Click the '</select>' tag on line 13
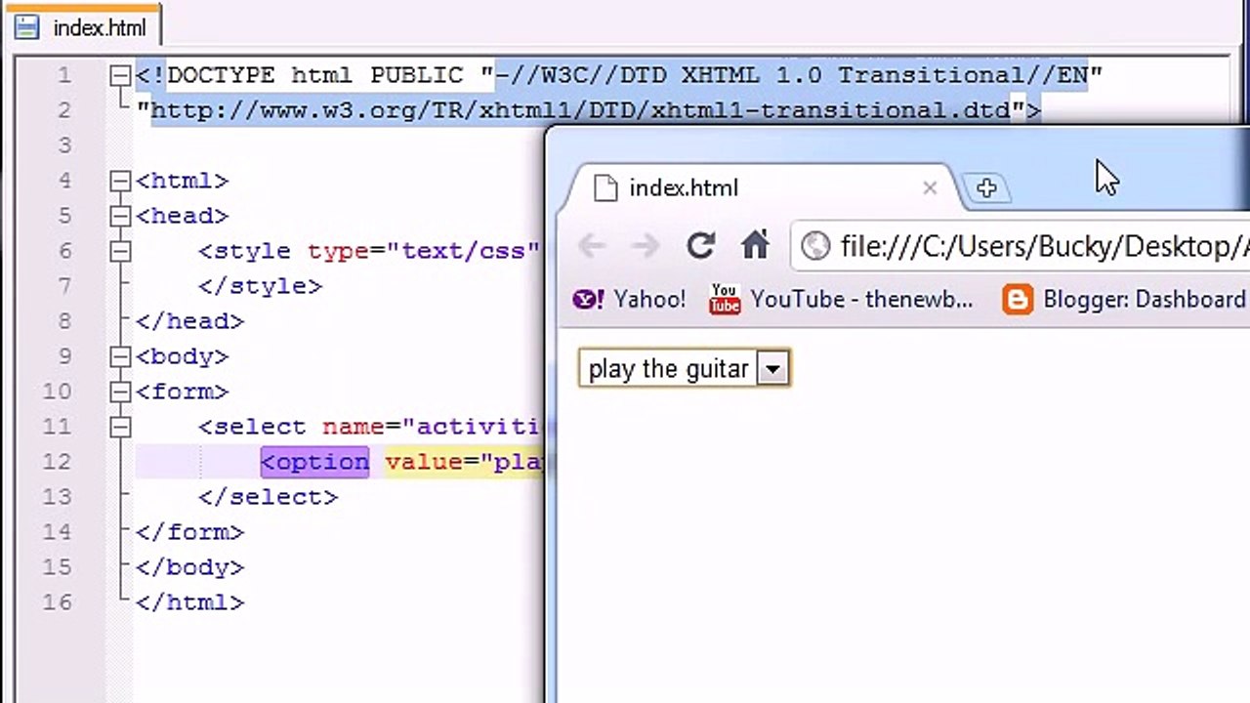The width and height of the screenshot is (1250, 703). click(x=269, y=497)
